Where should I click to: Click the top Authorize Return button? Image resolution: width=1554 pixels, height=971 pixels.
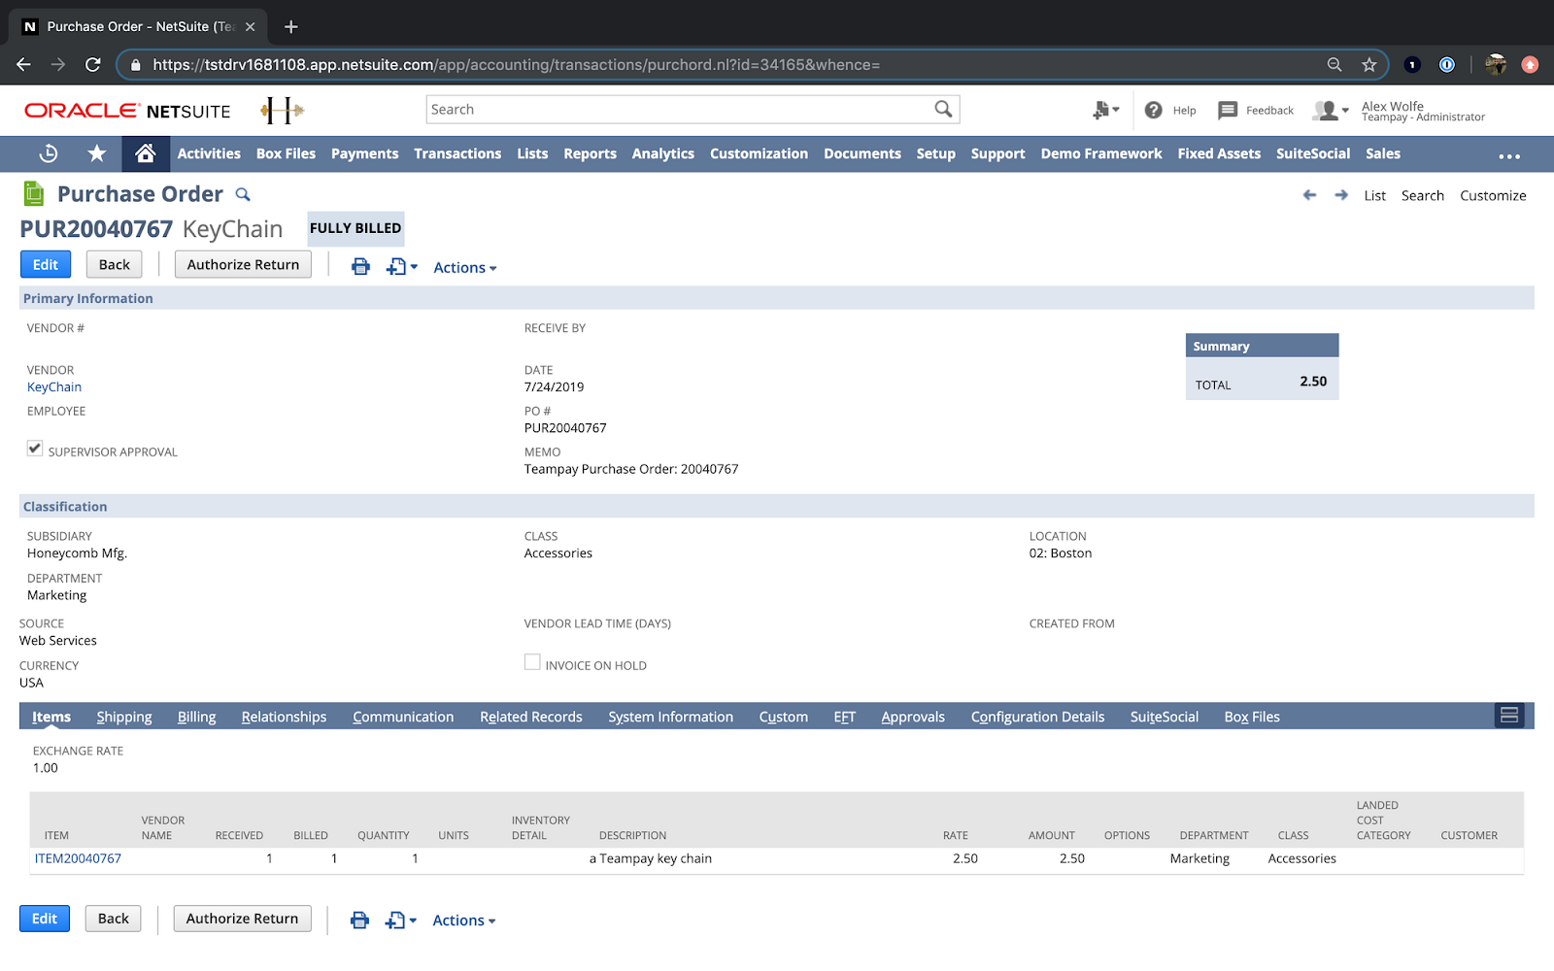[243, 264]
